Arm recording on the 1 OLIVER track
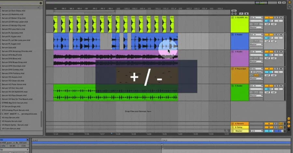Viewport: 293px width, 153px height. 281,18
